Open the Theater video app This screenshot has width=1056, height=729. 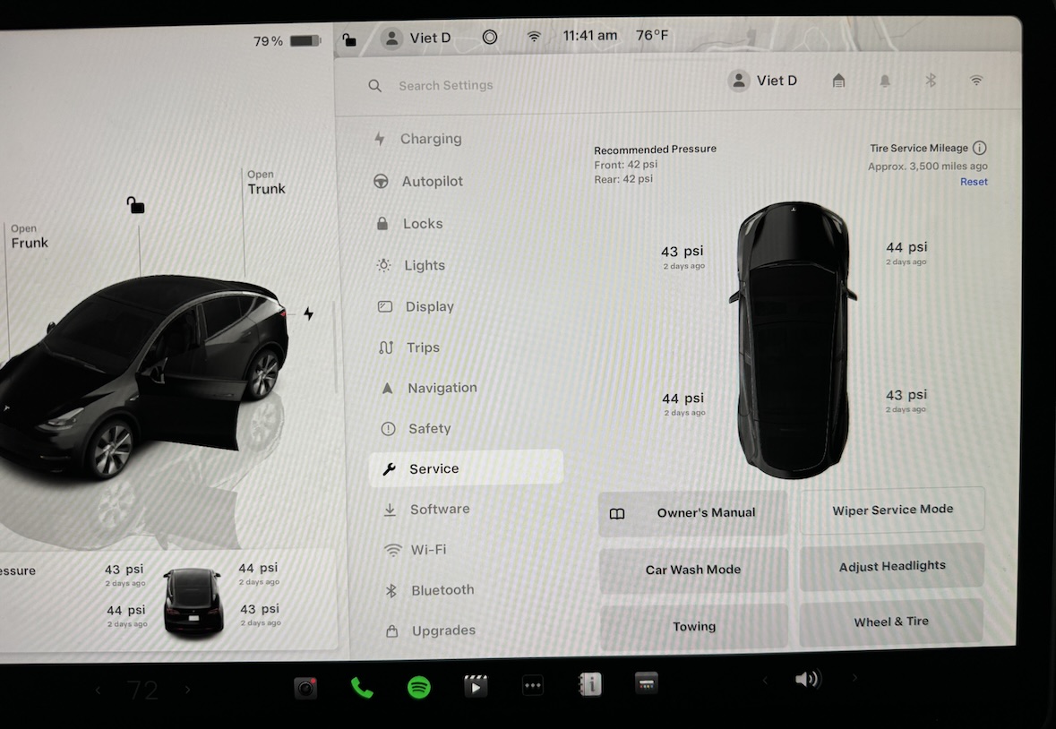pyautogui.click(x=476, y=687)
